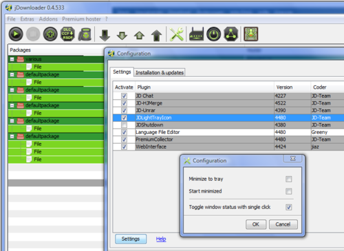344x251 pixels.
Task: Click the power button toolbar icon
Action: pyautogui.click(x=213, y=34)
